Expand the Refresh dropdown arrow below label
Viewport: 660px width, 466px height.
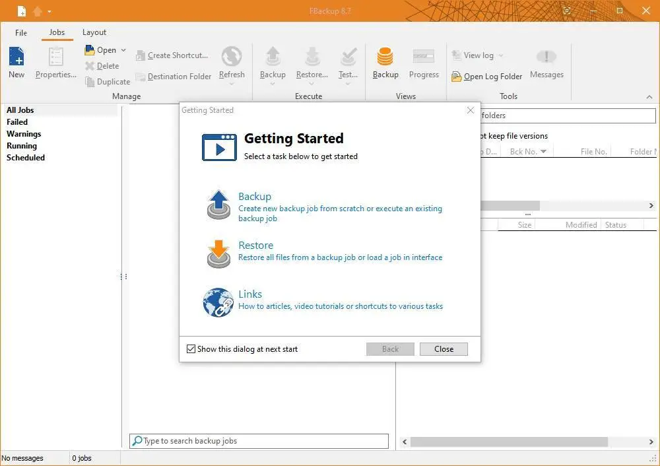pyautogui.click(x=232, y=84)
